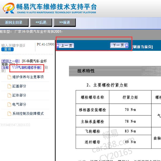Refresh via the 刷新当前页 link
This screenshot has height=161, width=161.
(x=143, y=47)
